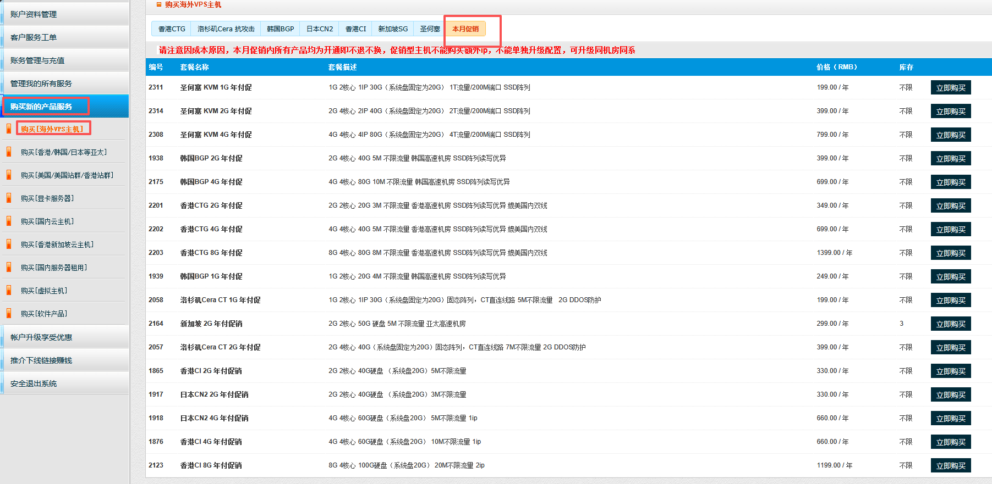Click plan number 2164 in the table
992x484 pixels.
click(x=156, y=324)
